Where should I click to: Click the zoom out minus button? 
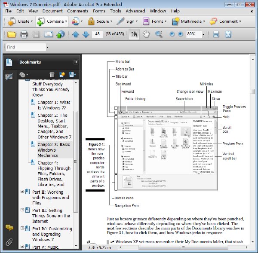[172, 34]
